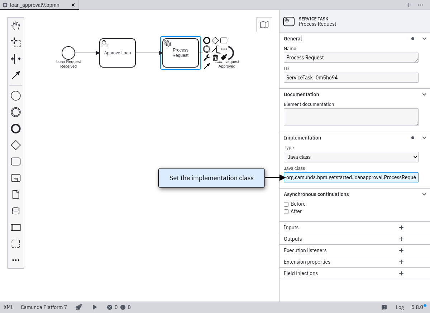Open the implementation Type dropdown

[351, 157]
